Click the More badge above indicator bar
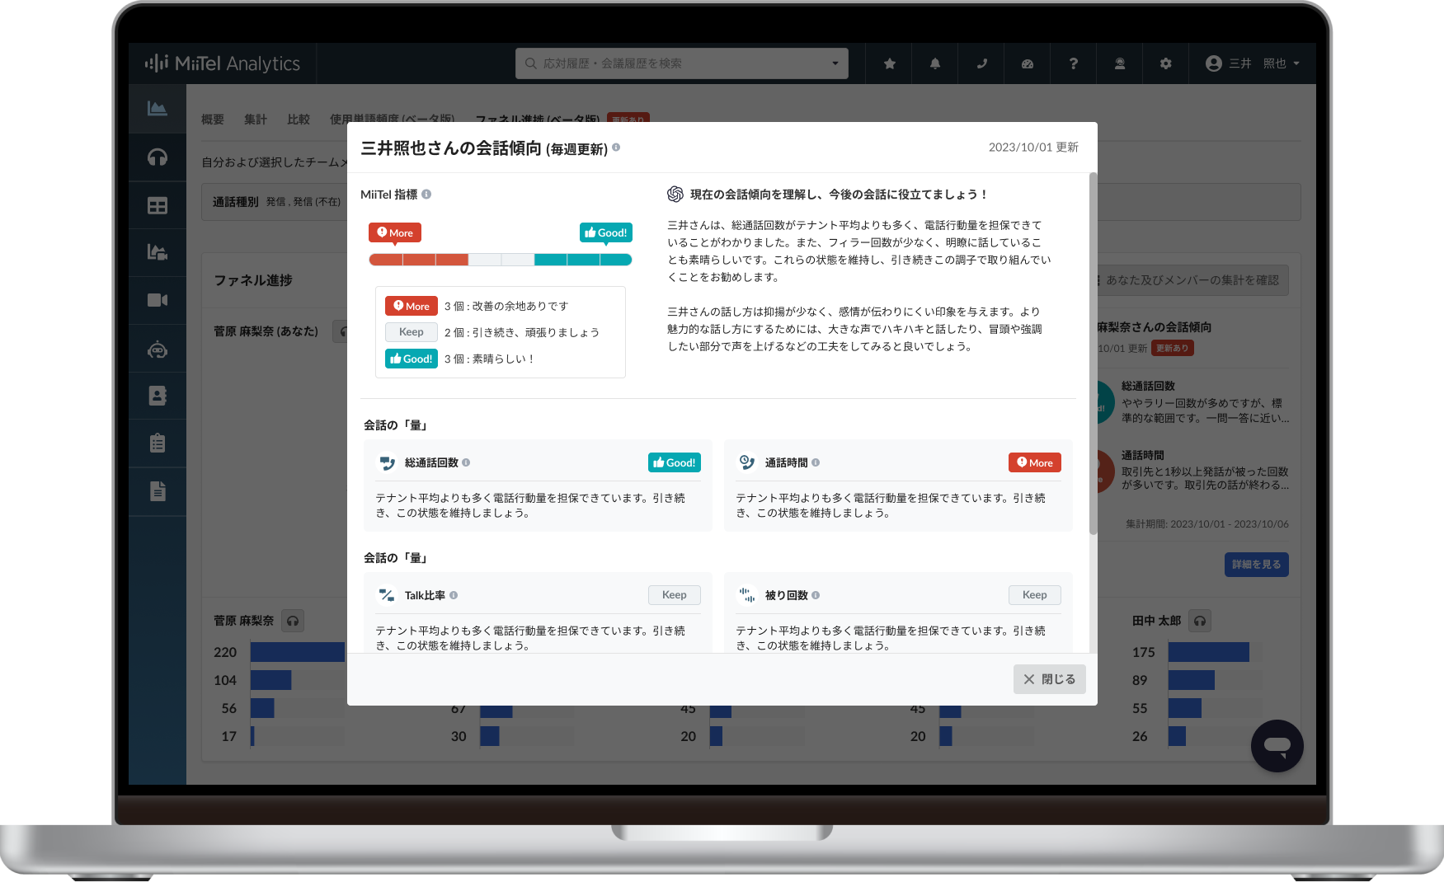The height and width of the screenshot is (882, 1444). click(x=395, y=233)
